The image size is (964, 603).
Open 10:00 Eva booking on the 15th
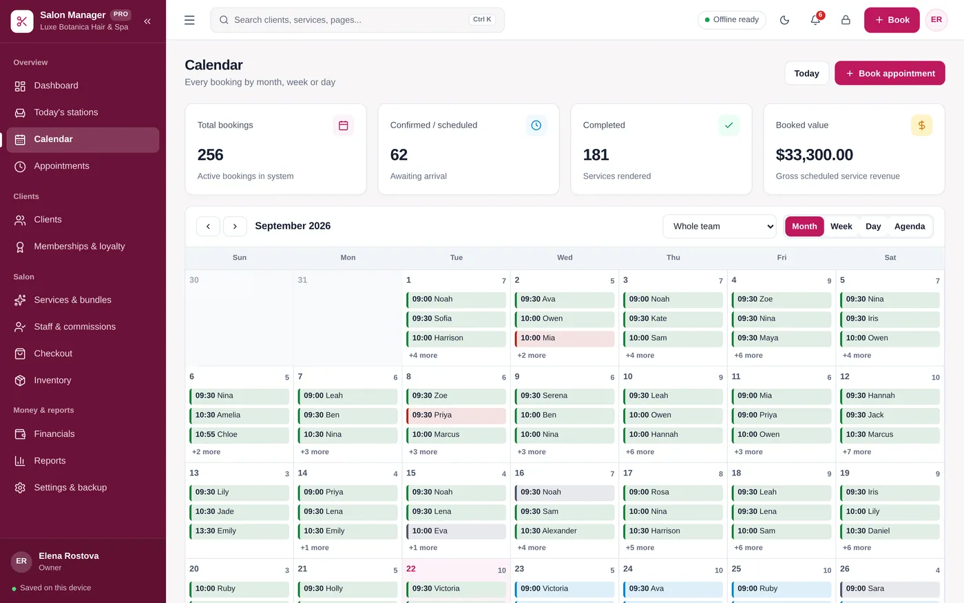coord(456,531)
